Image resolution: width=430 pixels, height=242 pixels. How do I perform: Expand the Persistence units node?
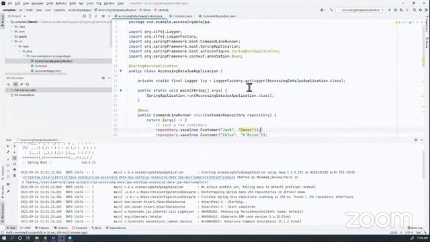[8, 90]
